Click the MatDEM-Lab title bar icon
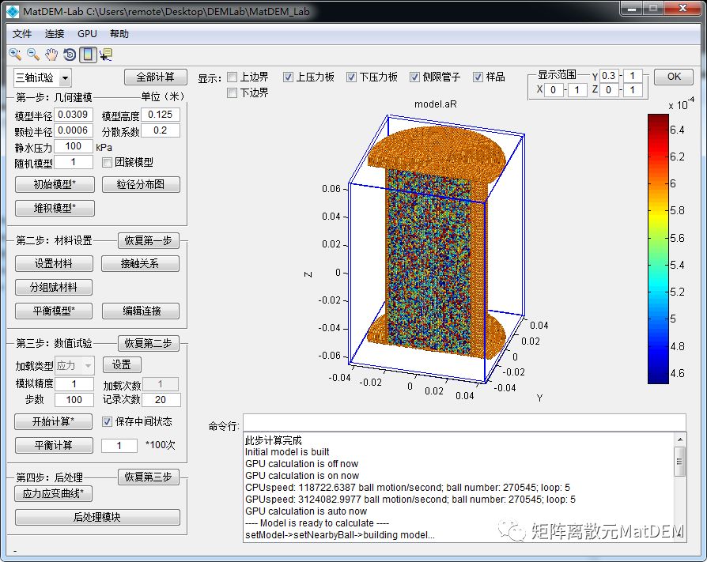This screenshot has height=562, width=707. click(12, 11)
